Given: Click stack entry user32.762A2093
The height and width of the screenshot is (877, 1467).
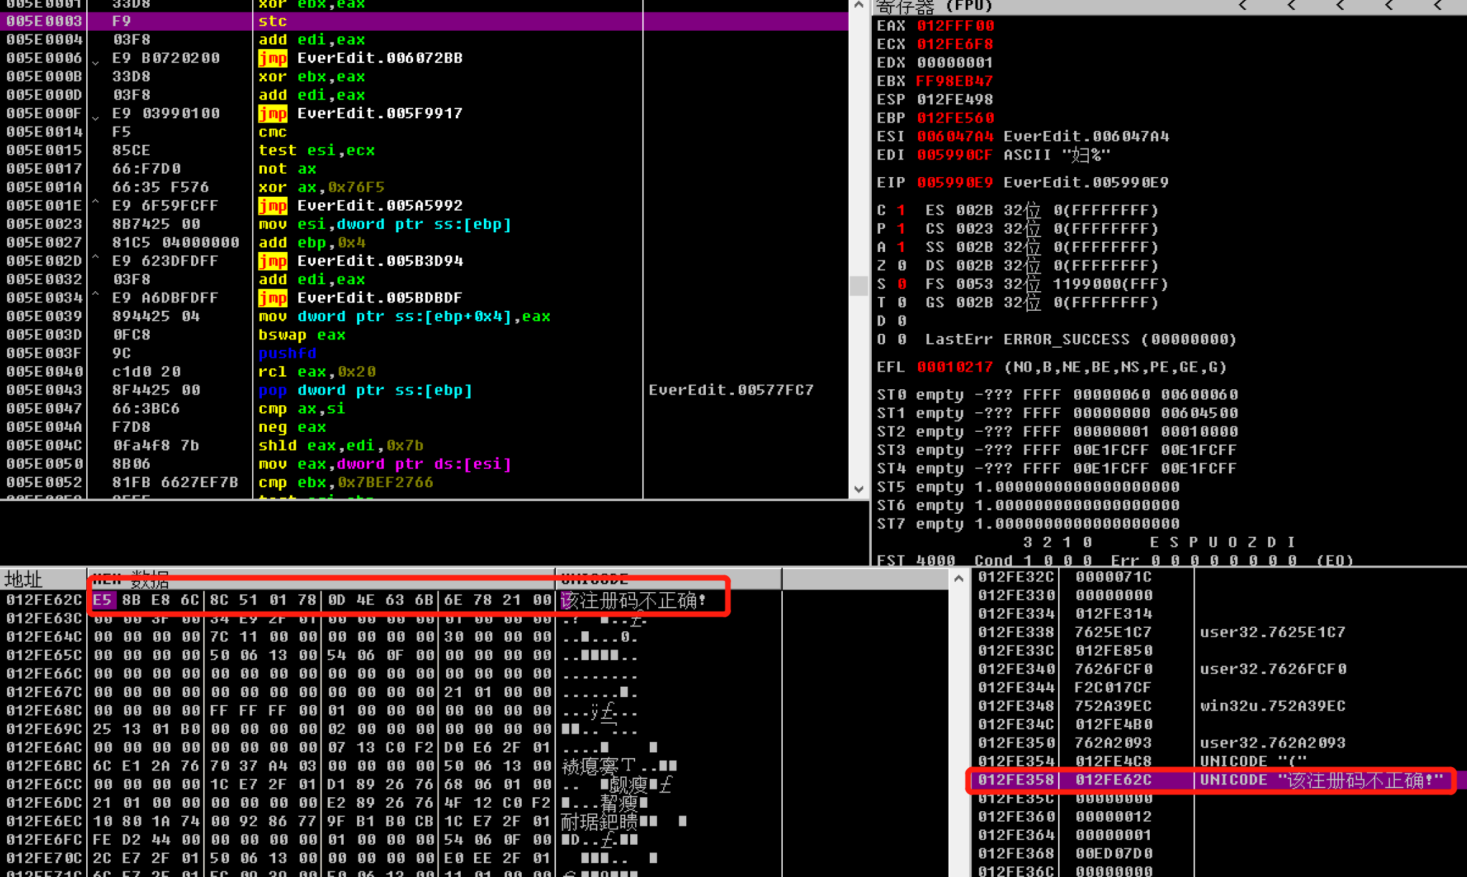Looking at the screenshot, I should pyautogui.click(x=1273, y=743).
